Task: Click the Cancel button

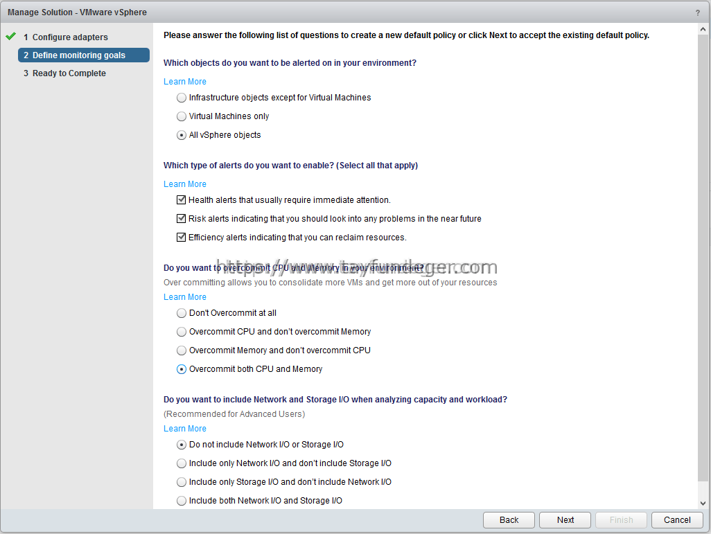Action: (677, 520)
